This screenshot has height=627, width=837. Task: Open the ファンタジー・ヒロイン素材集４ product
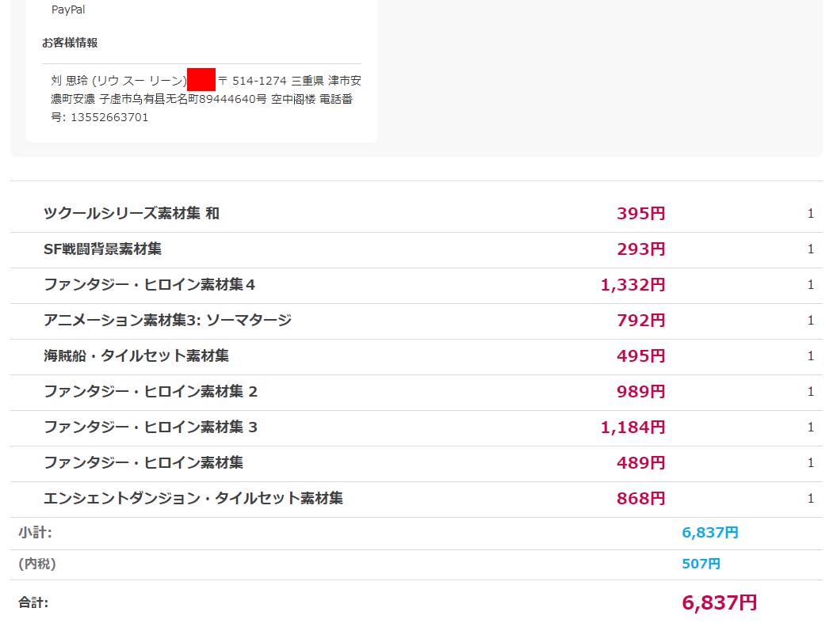(x=150, y=285)
